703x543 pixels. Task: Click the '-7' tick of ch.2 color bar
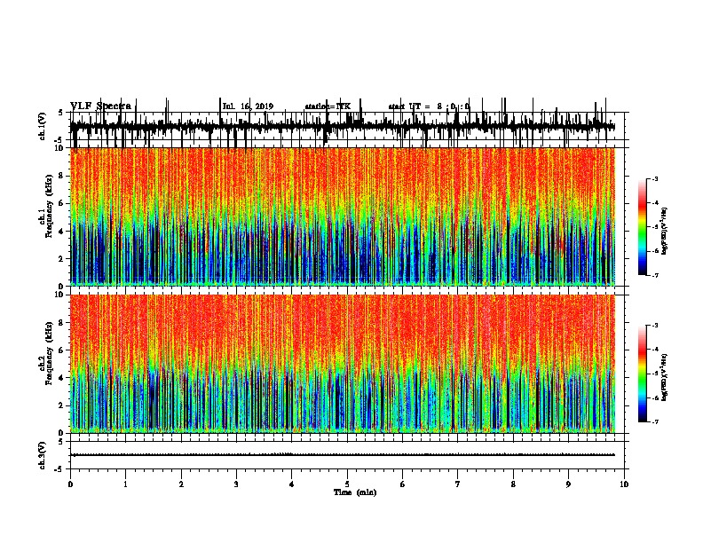click(655, 421)
